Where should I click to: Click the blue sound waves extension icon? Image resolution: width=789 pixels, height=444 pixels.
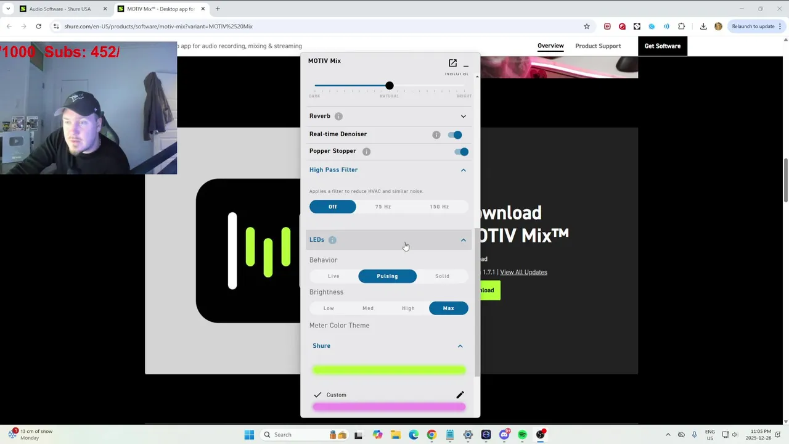[x=666, y=27]
